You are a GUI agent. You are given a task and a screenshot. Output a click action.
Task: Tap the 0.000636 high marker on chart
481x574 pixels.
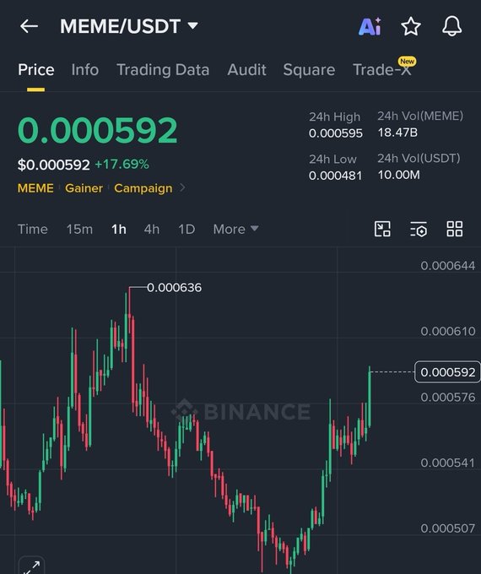coord(174,287)
